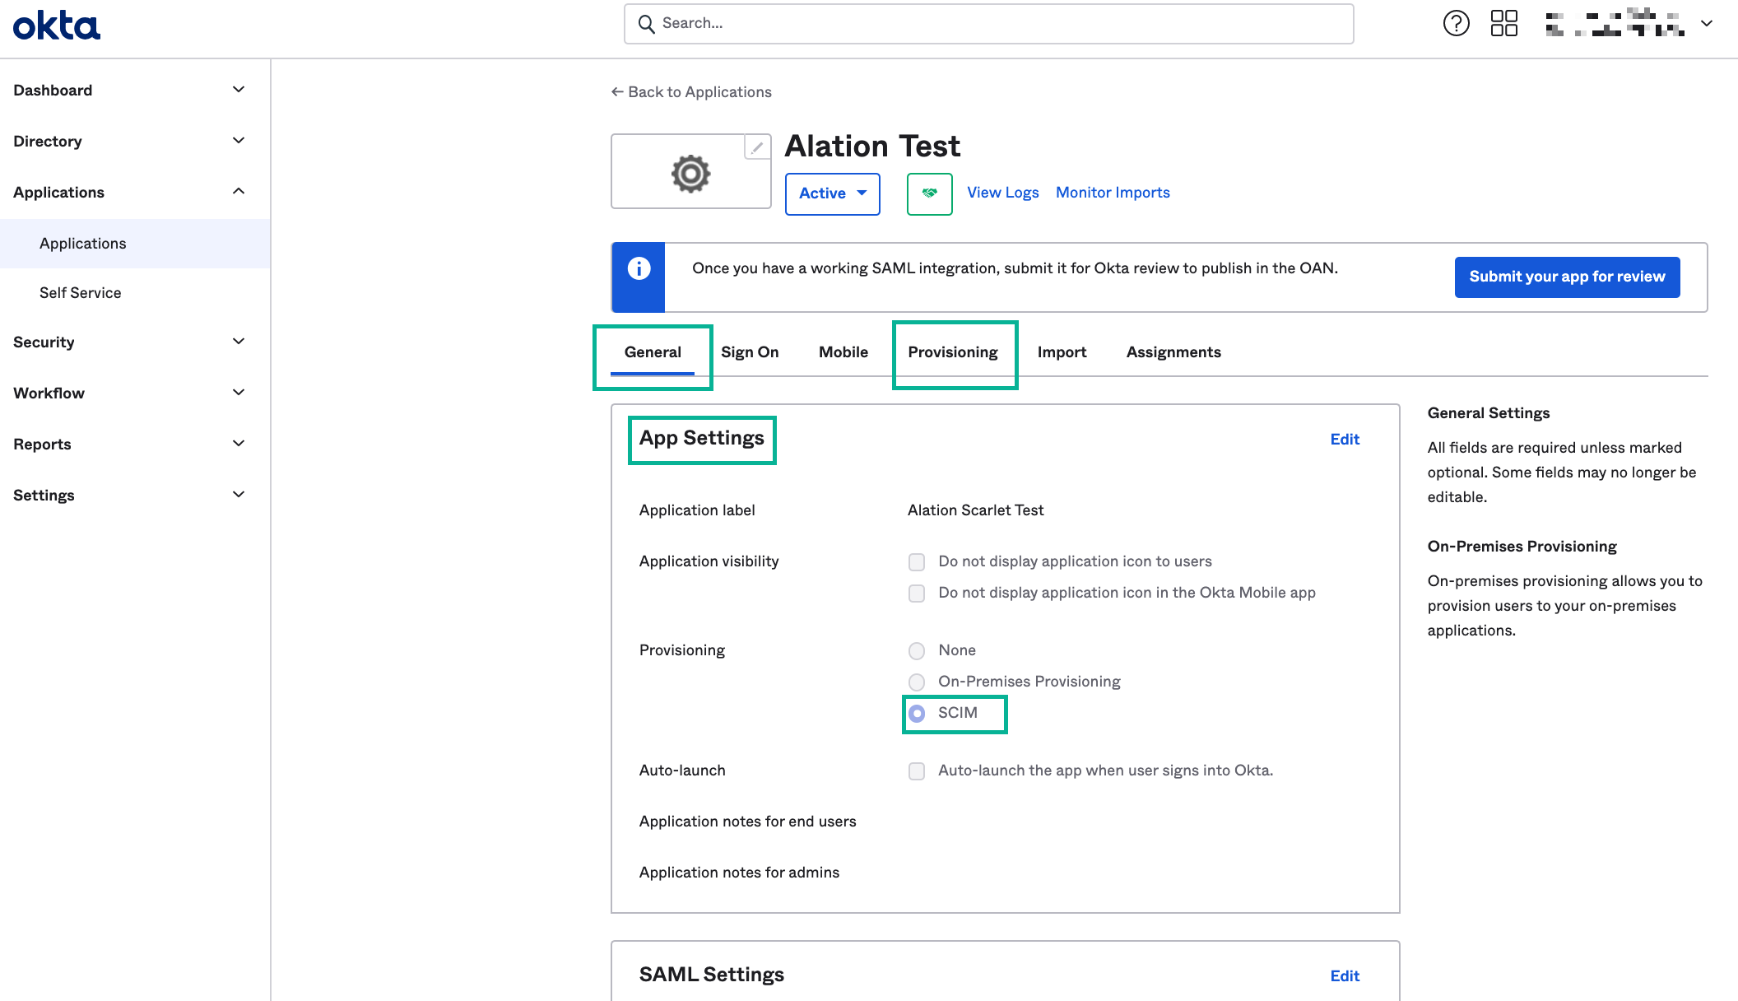Click the On-Premises Provisioning help heading
Viewport: 1738px width, 1001px height.
1522,547
